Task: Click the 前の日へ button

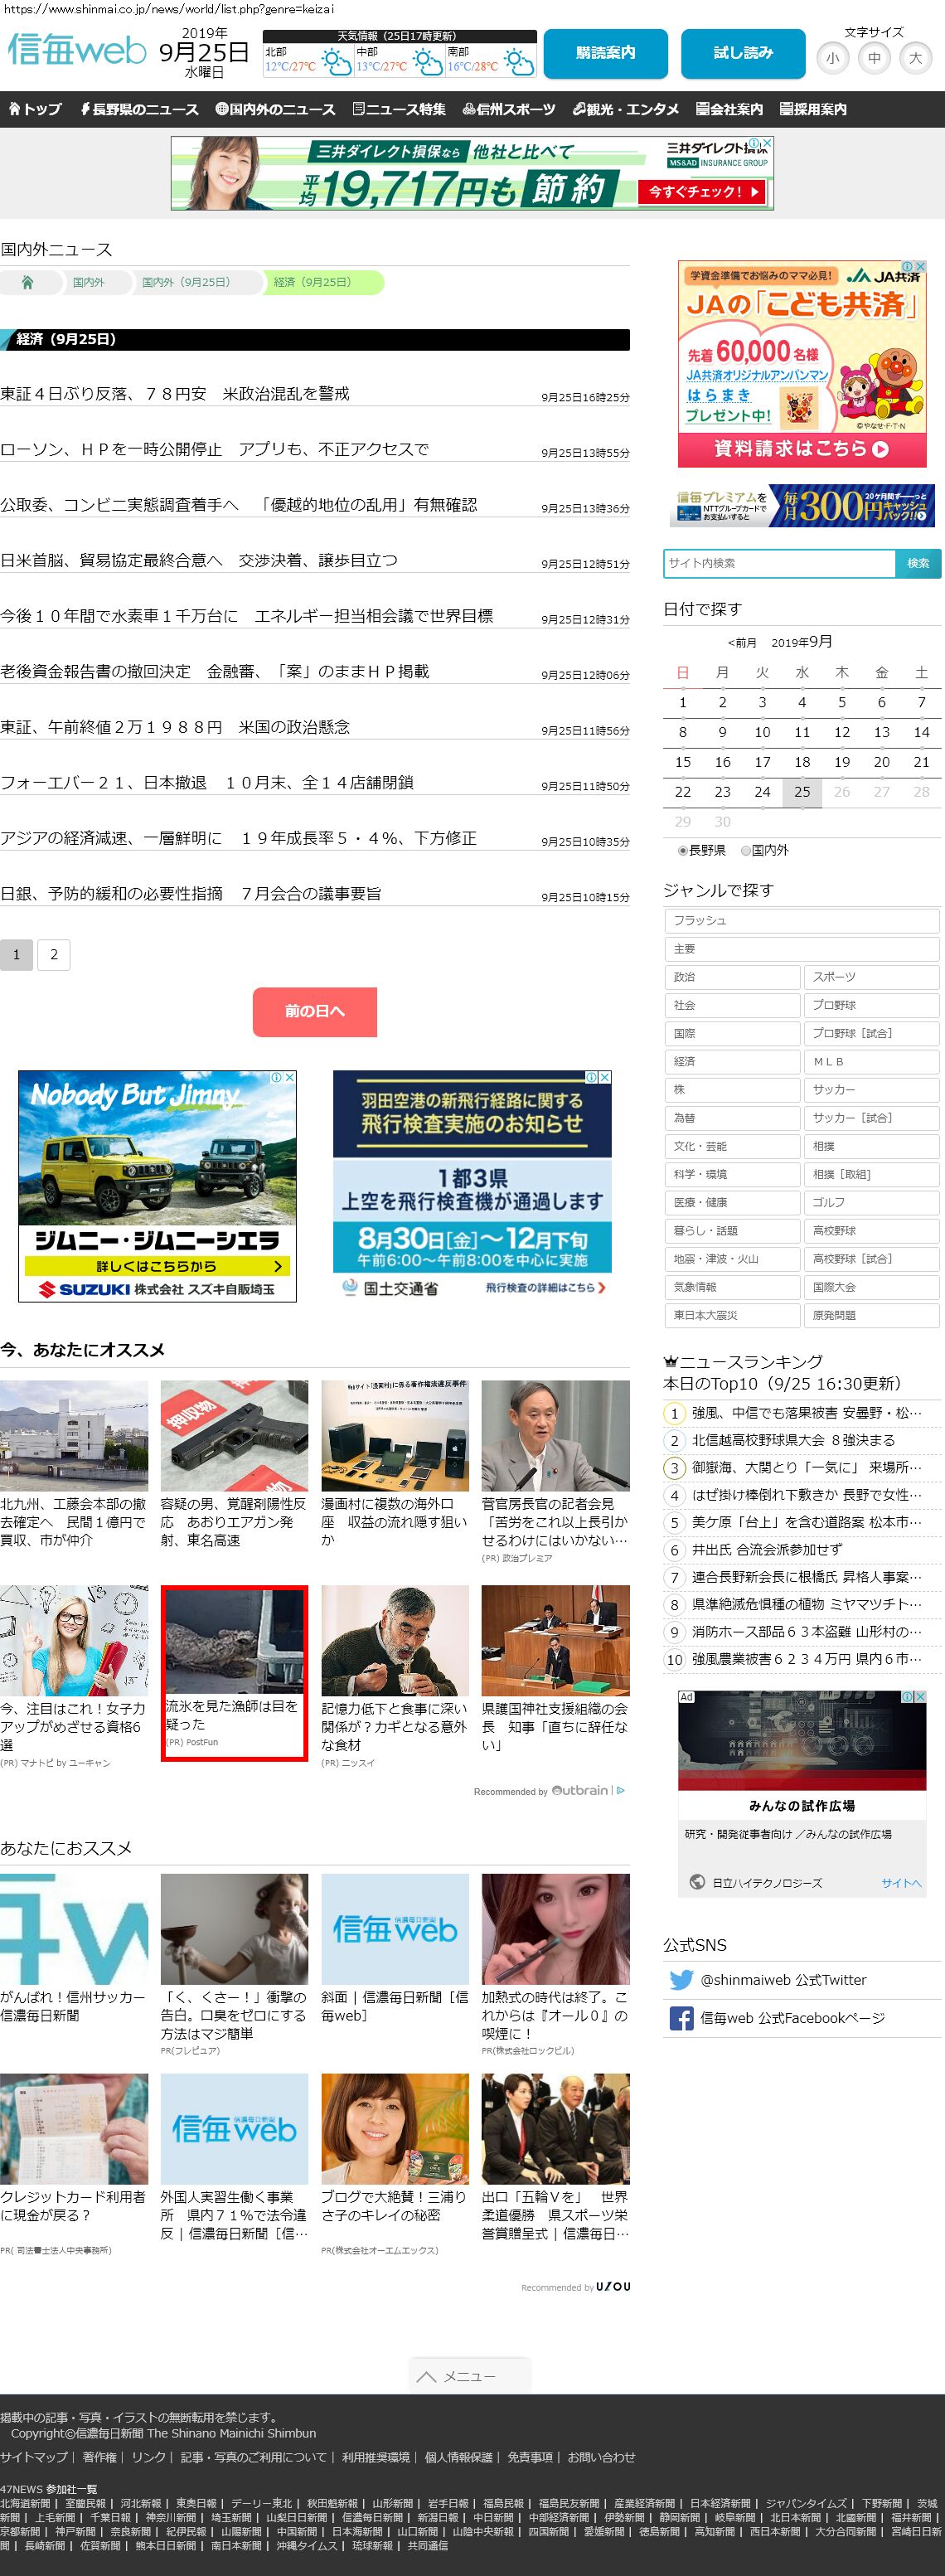Action: 314,1011
